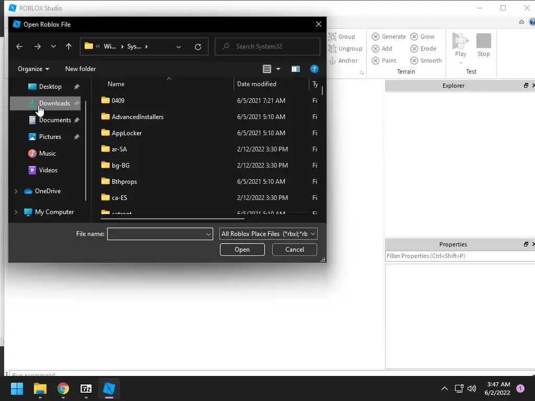Open recent locations chevron dropdown
Viewport: 535px width, 401px height.
click(53, 46)
